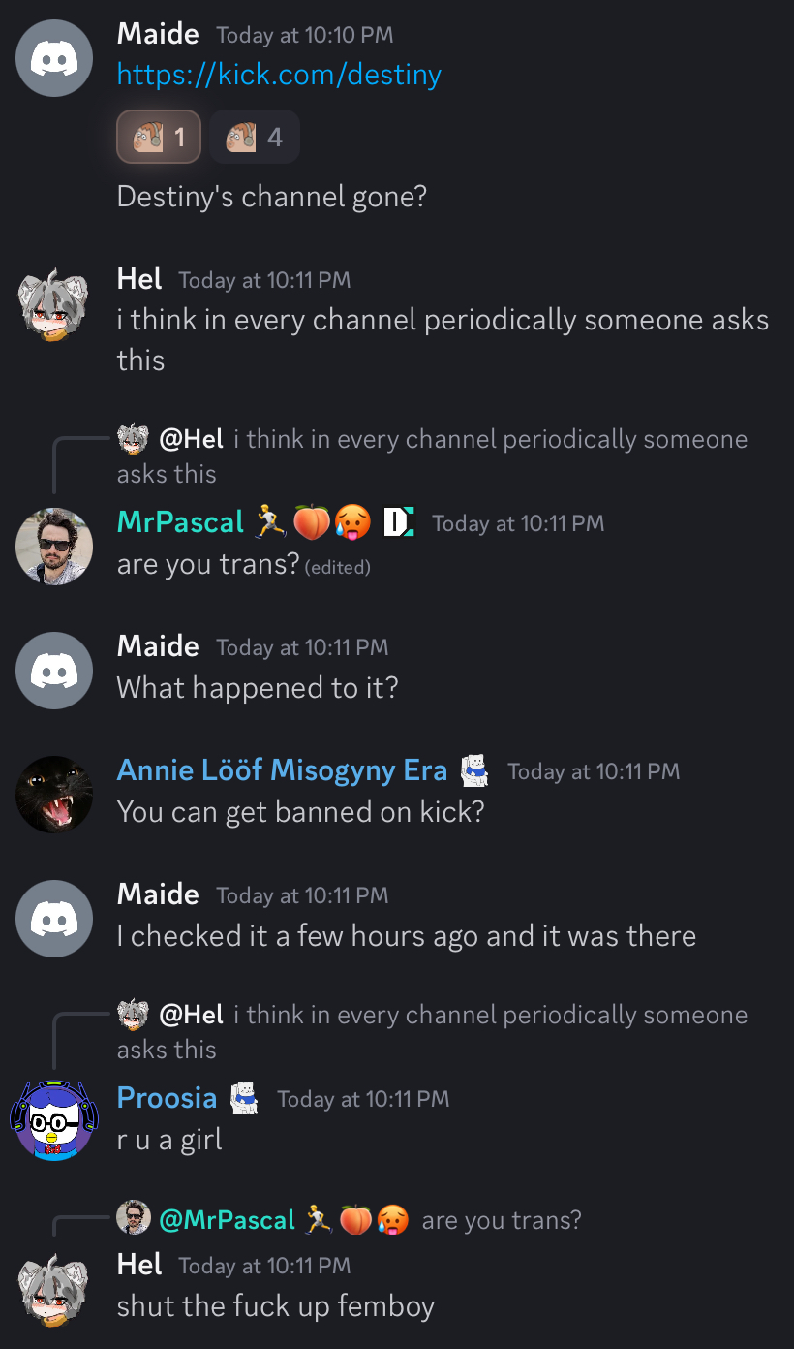The image size is (794, 1349).
Task: Click the Annie Lööf Misogyny Era username
Action: 282,770
